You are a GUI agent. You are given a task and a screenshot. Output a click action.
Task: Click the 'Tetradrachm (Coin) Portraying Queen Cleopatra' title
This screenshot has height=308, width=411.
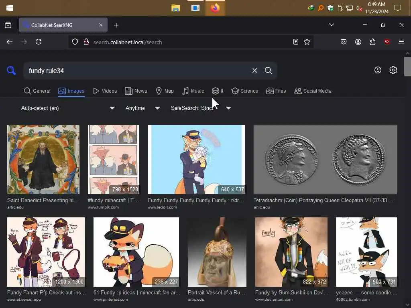point(323,201)
